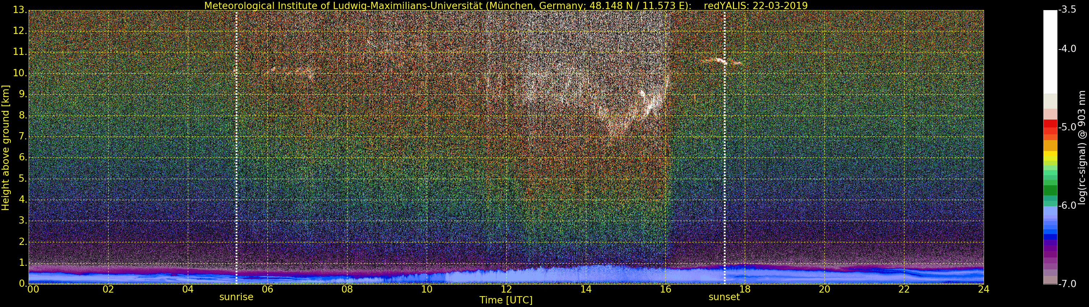Click the 'sunrise' label below the time axis
Viewport: 1089px width, 307px height.
pos(236,297)
